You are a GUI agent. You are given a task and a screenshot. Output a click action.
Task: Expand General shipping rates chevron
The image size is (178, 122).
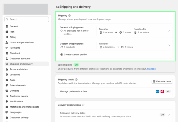[169, 31]
